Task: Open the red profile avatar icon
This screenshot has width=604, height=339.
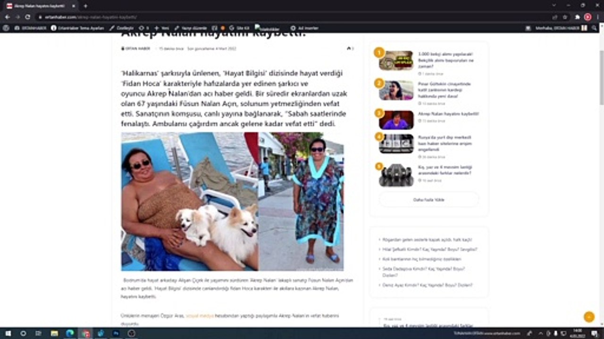Action: click(x=587, y=17)
